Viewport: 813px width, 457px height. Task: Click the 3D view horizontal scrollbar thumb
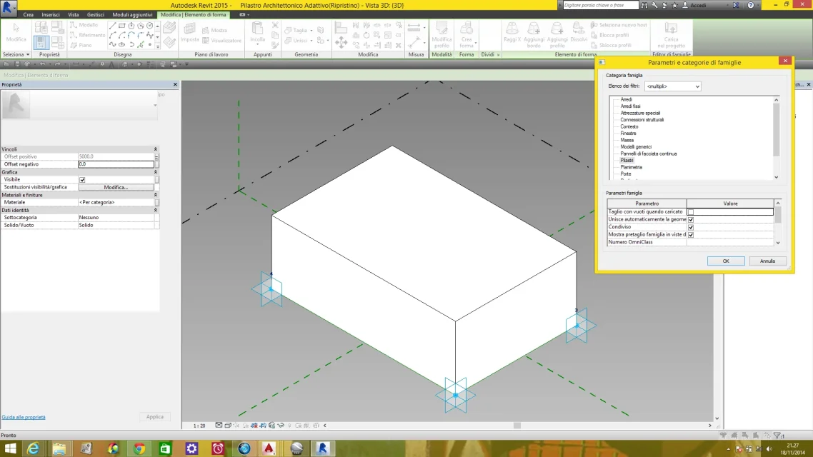[x=517, y=426]
